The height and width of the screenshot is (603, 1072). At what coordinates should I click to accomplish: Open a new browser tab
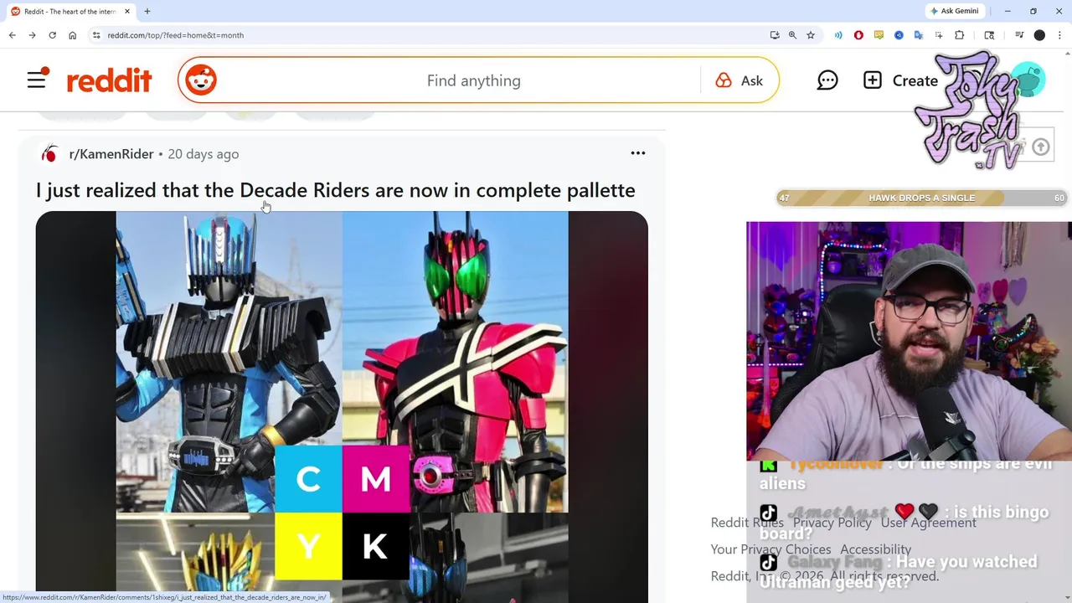pyautogui.click(x=147, y=12)
